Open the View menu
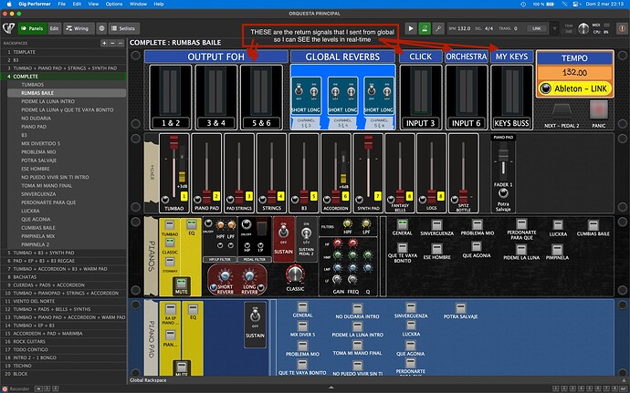This screenshot has height=393, width=630. [93, 4]
